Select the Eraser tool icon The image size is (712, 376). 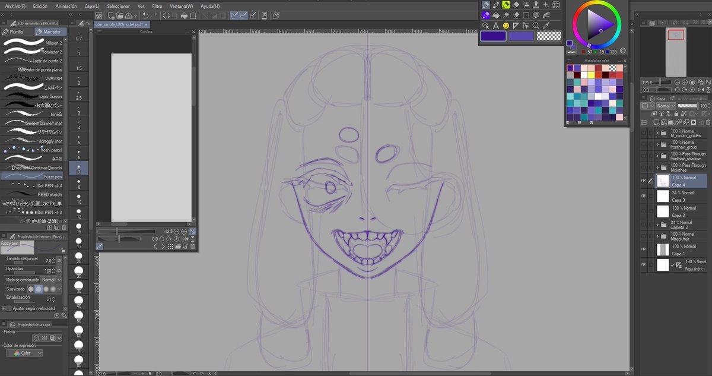[516, 5]
